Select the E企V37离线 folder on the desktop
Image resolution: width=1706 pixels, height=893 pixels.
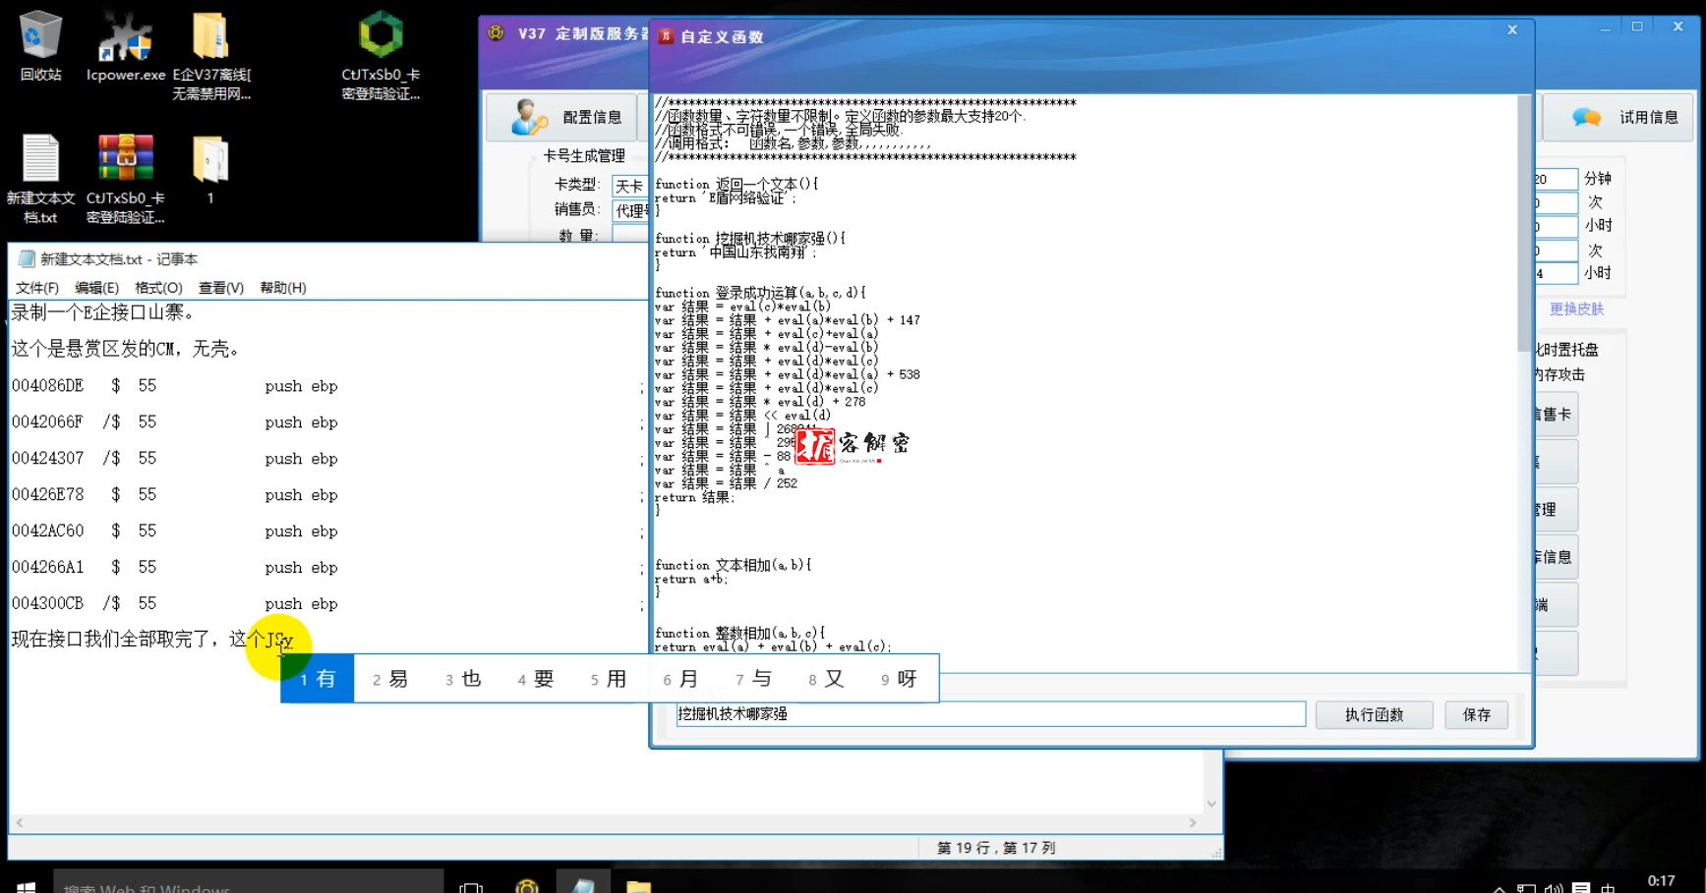tap(211, 55)
